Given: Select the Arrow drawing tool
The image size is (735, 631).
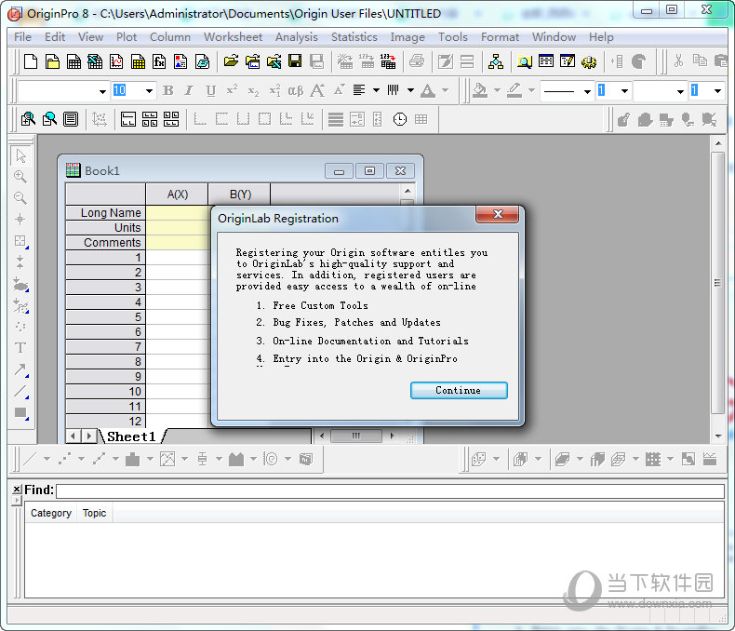Looking at the screenshot, I should pyautogui.click(x=20, y=369).
